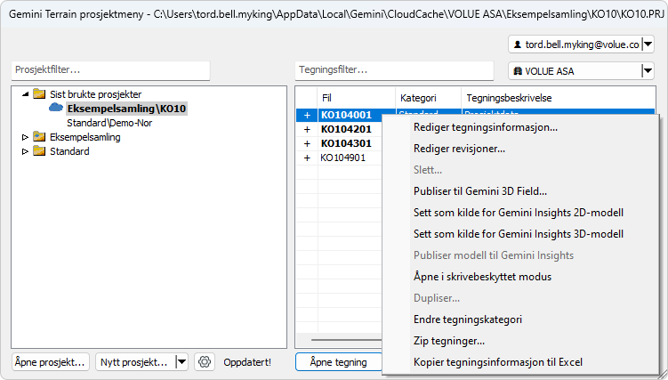The width and height of the screenshot is (668, 380).
Task: Collapse the Sist brukte prosjekter node
Action: coord(25,94)
